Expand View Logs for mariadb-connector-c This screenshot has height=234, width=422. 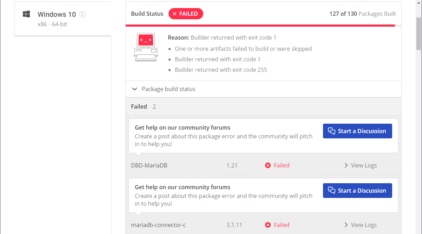(360, 225)
